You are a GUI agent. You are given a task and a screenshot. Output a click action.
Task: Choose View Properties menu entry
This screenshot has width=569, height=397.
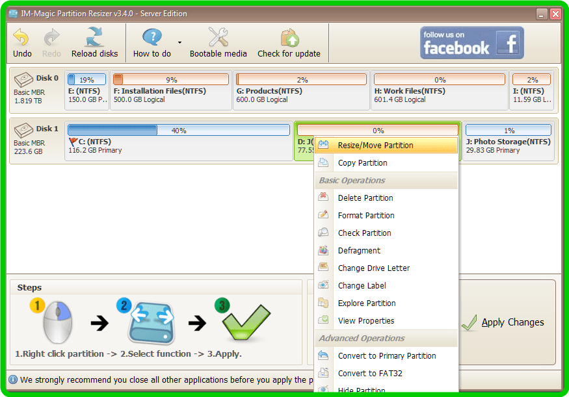point(386,320)
